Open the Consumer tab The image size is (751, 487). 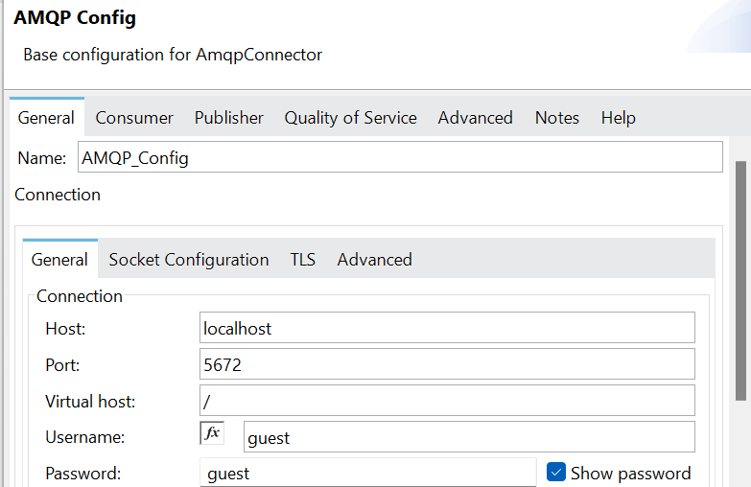[x=134, y=118]
